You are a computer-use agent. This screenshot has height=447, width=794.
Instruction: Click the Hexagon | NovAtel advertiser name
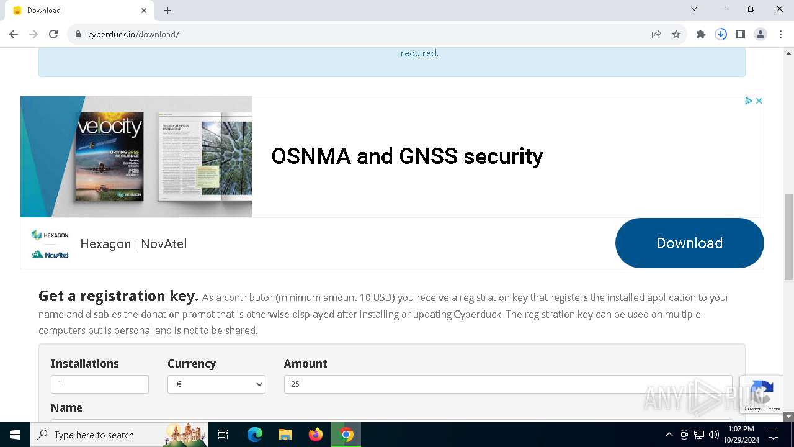(133, 244)
